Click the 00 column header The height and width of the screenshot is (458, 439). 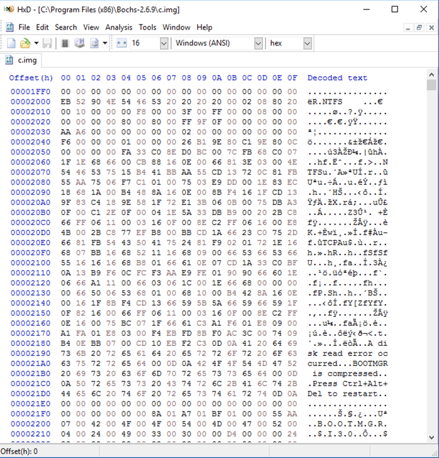(x=66, y=78)
